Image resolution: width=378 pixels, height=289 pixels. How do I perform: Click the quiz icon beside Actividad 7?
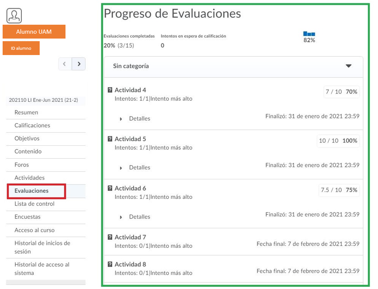[x=110, y=237]
